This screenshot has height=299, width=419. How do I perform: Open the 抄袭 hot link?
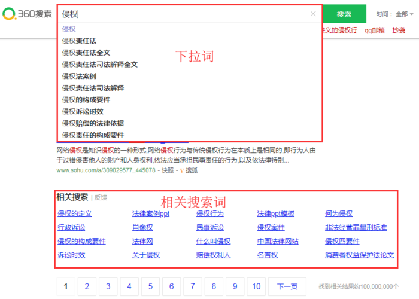(x=399, y=30)
